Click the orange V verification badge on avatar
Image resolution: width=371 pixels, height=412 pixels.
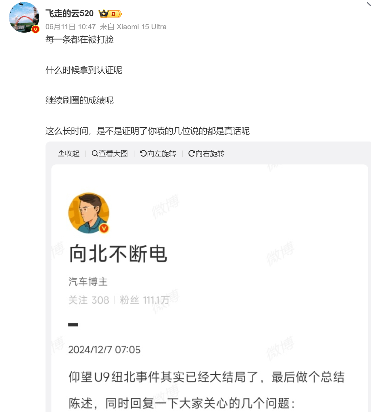(x=35, y=30)
